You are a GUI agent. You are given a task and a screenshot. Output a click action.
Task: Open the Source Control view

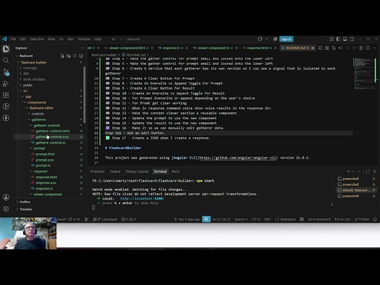click(6, 72)
